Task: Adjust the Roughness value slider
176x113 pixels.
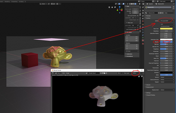Action: tap(166, 49)
